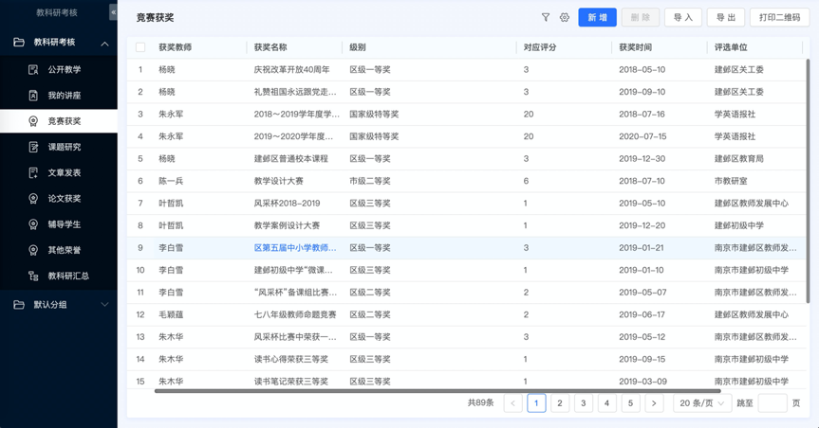Click the 市教研室 cell
819x428 pixels.
tap(731, 181)
